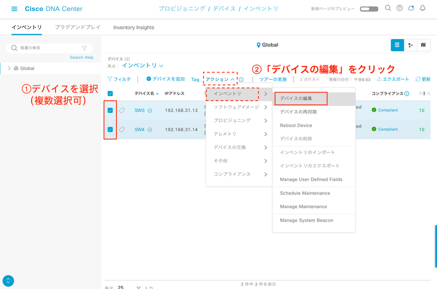The width and height of the screenshot is (437, 289).
Task: Open the SW4 device link
Action: [139, 129]
